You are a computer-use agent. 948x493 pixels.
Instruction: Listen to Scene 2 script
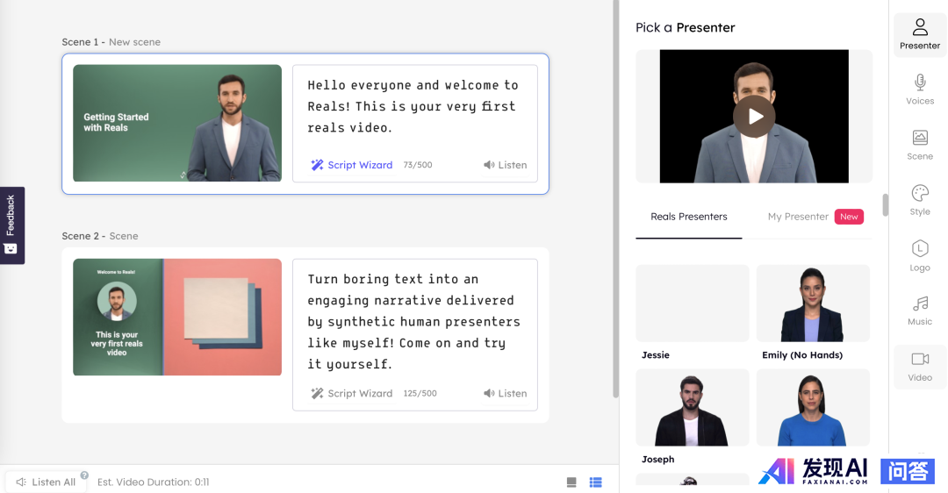pos(505,393)
